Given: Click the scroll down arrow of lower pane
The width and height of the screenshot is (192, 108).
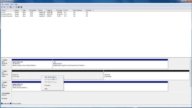Looking at the screenshot, I should tap(190, 101).
